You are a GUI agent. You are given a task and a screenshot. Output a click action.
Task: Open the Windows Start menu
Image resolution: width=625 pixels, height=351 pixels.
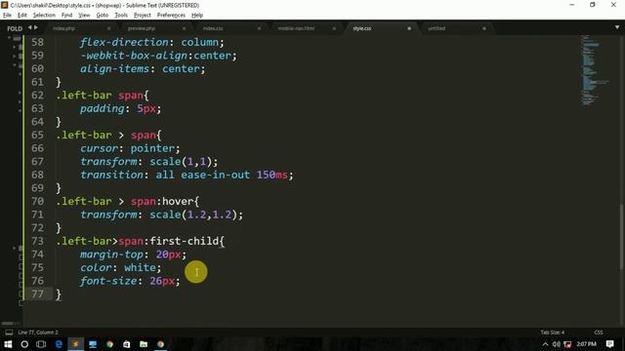8,344
